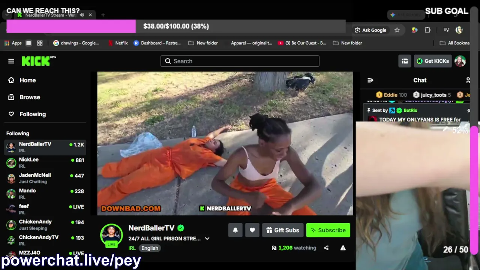
Task: Share the stream using share icon
Action: click(x=326, y=248)
